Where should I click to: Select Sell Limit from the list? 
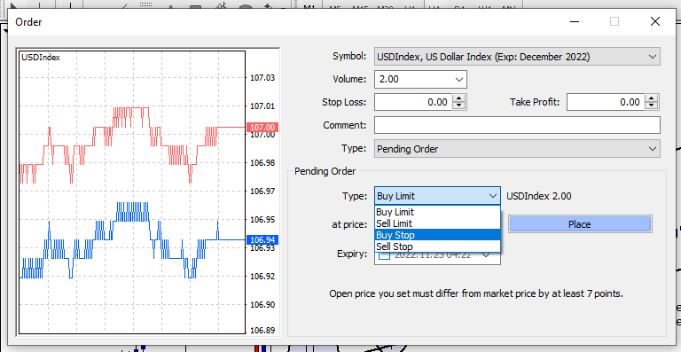tap(437, 223)
